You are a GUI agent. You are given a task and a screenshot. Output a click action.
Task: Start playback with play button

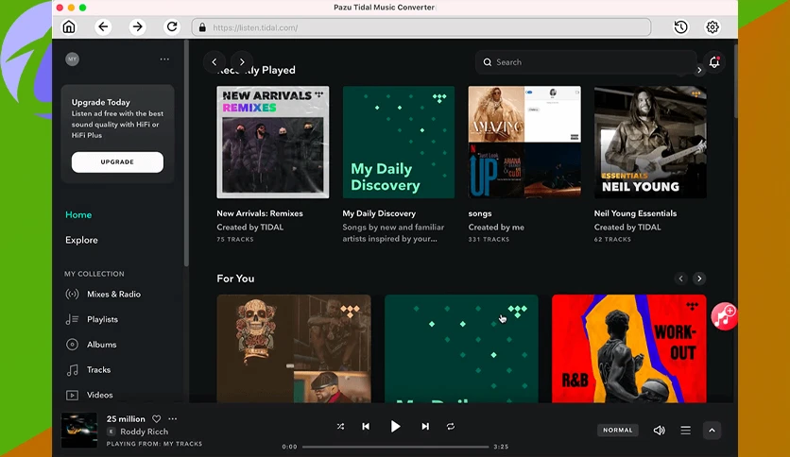[396, 426]
